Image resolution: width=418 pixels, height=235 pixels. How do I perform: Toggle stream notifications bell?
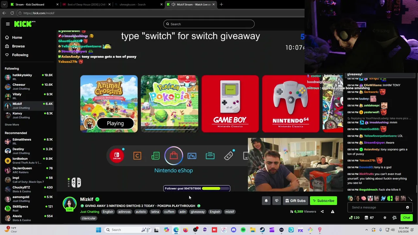pos(266,201)
